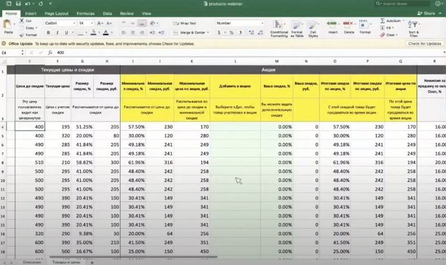The width and height of the screenshot is (446, 265).
Task: Open the Review ribbon tab
Action: 127,13
